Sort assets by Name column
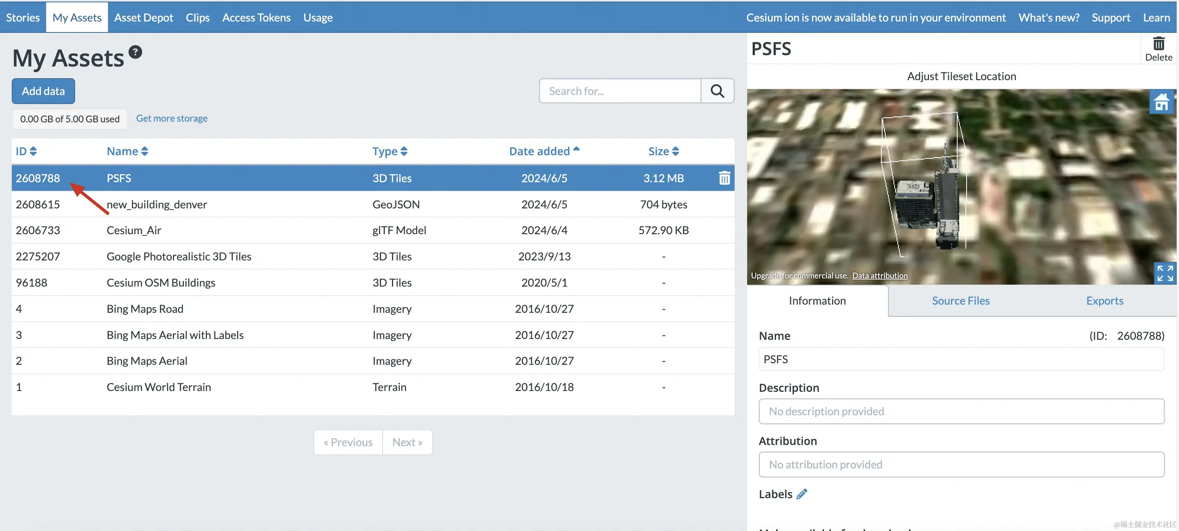 pos(127,151)
